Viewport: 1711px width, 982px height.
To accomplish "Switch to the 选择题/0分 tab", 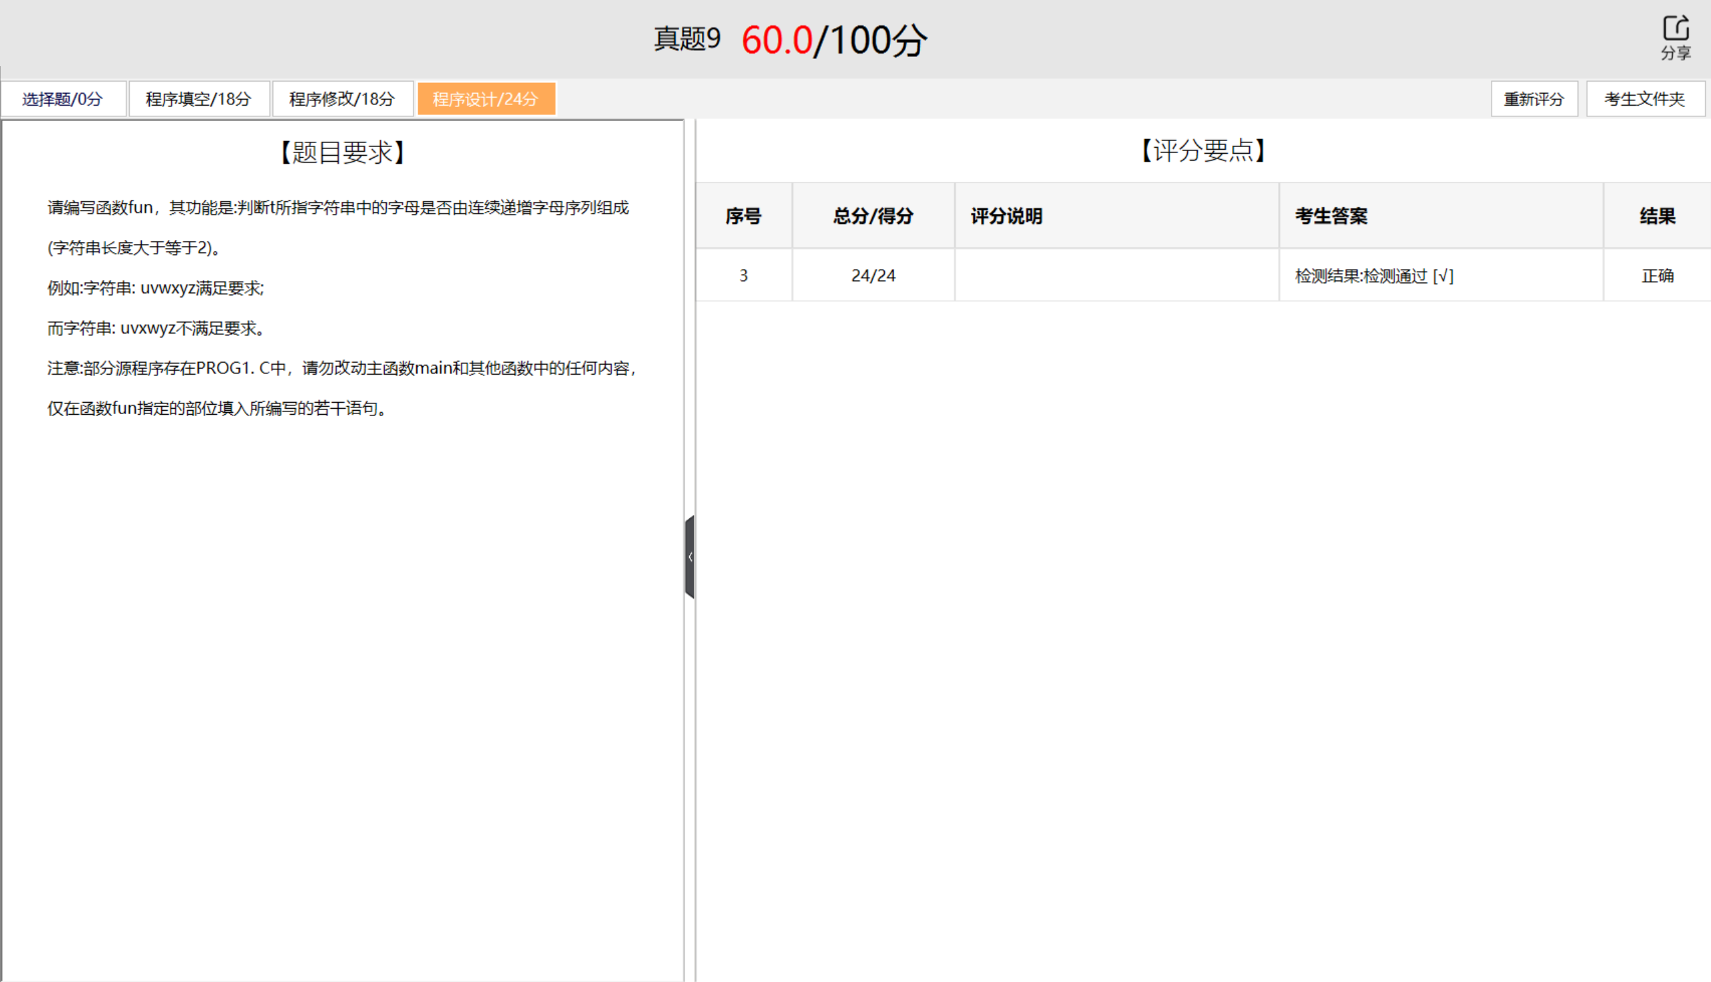I will coord(63,99).
